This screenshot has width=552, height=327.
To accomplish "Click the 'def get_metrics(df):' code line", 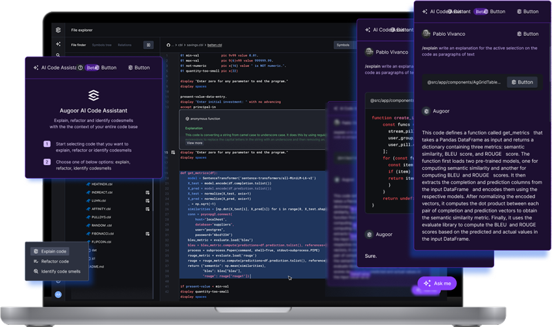I will (199, 173).
